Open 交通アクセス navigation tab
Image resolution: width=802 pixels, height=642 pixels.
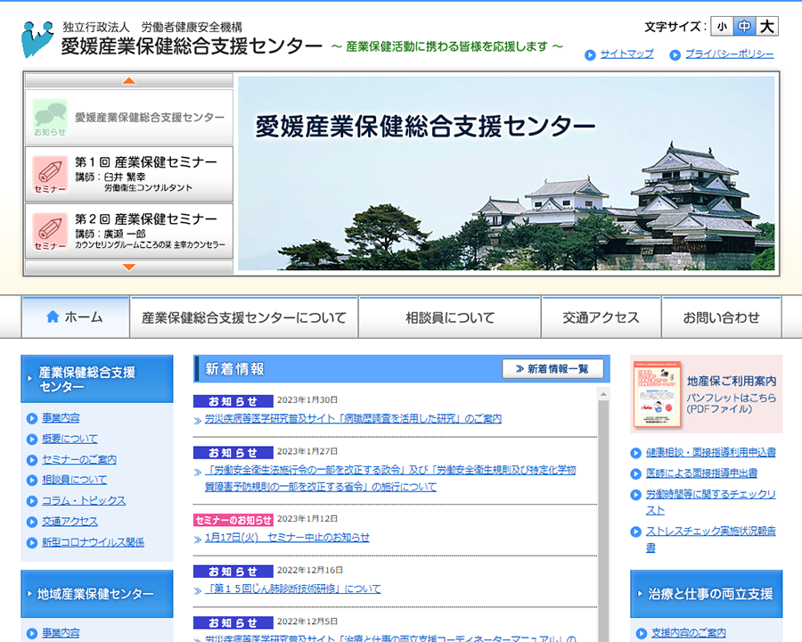coord(601,317)
